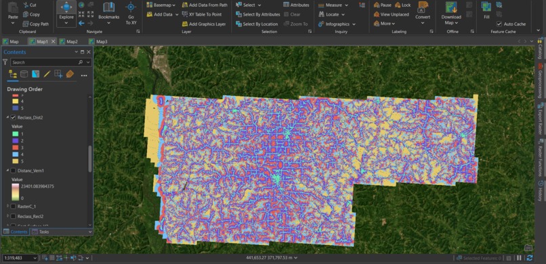Click the filter funnel icon in Contents
546x264 pixels.
[x=5, y=62]
